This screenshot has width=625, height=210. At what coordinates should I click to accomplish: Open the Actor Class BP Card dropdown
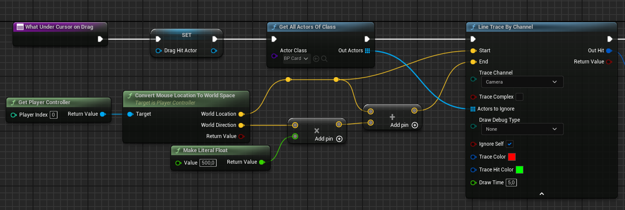pyautogui.click(x=297, y=59)
